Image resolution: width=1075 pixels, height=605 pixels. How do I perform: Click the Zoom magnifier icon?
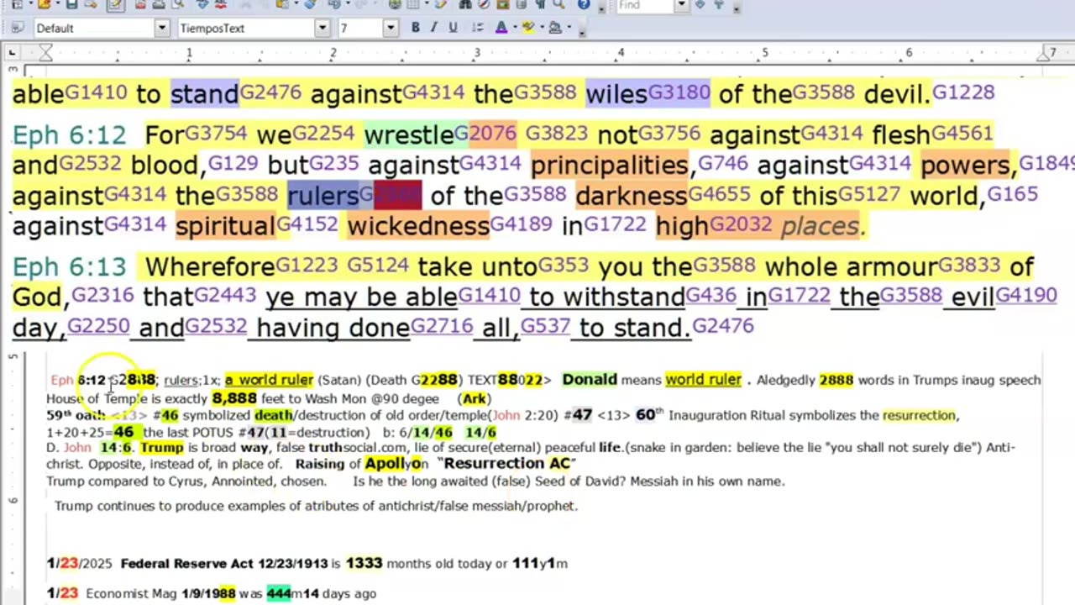tap(558, 4)
